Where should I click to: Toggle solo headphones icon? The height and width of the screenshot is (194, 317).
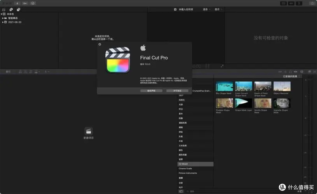pos(291,71)
